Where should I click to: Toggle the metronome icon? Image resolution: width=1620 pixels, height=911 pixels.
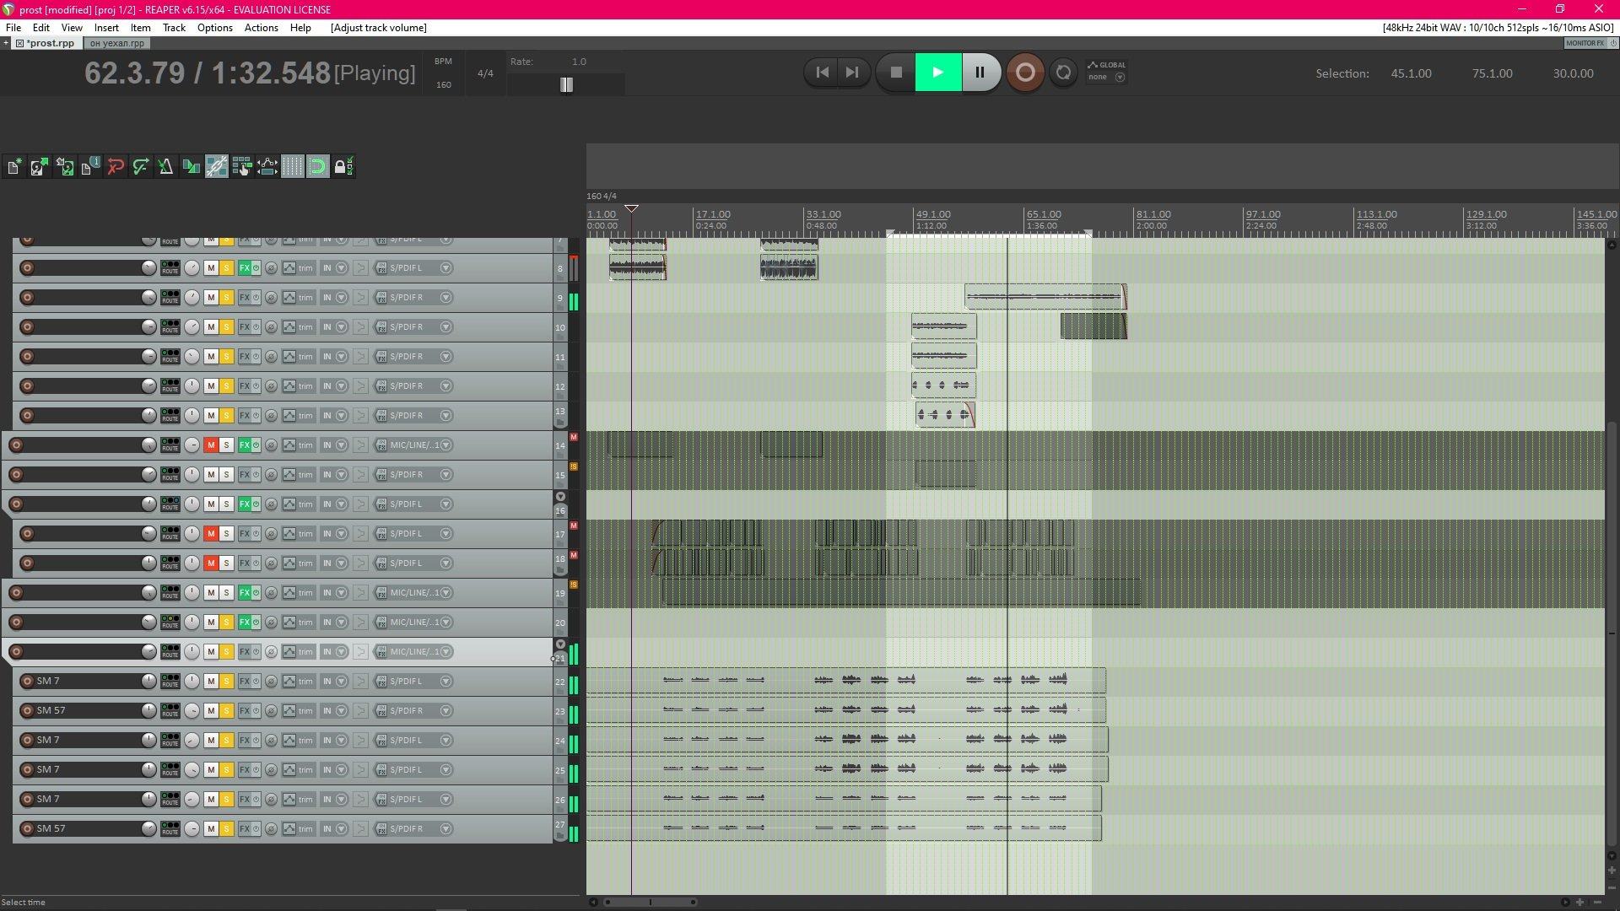point(166,167)
